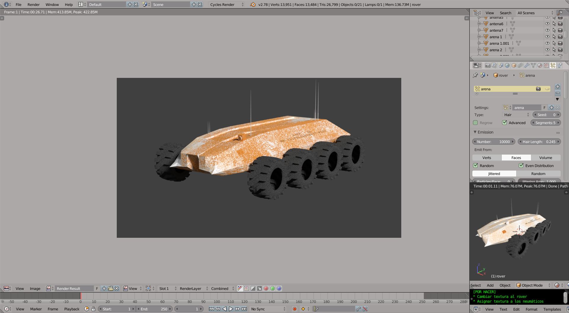Viewport: 569px width, 313px height.
Task: Toggle the Advanced checkbox
Action: click(504, 123)
